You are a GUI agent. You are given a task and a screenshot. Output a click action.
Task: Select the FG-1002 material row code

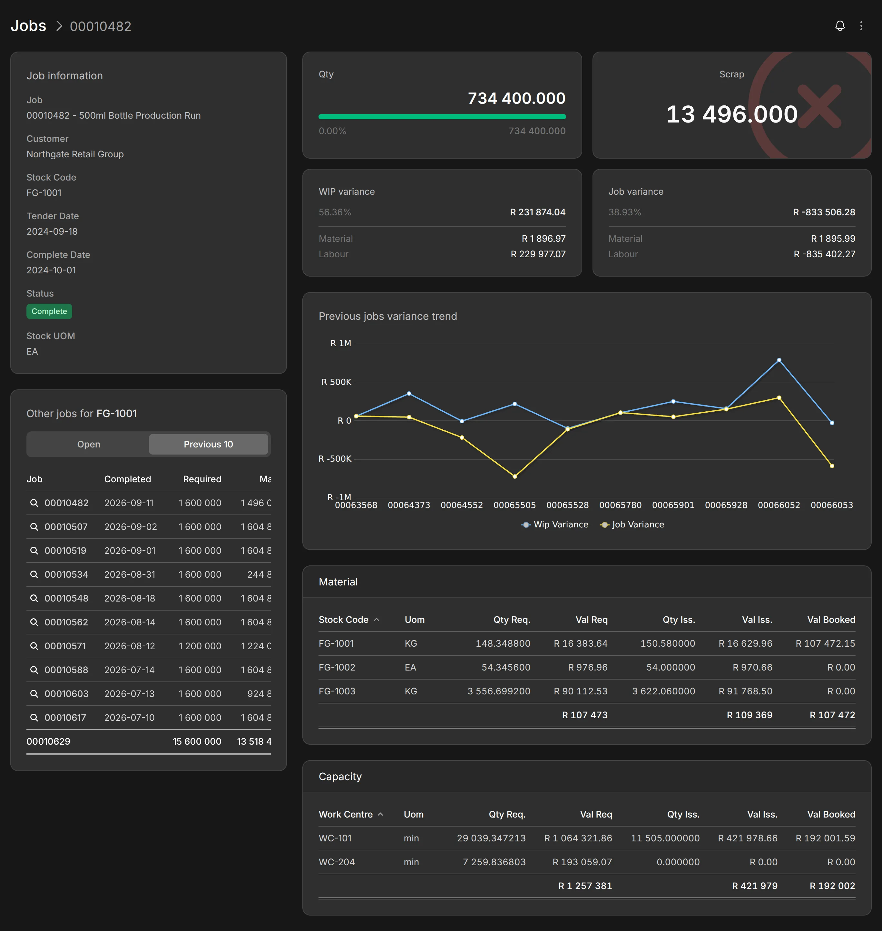point(337,668)
